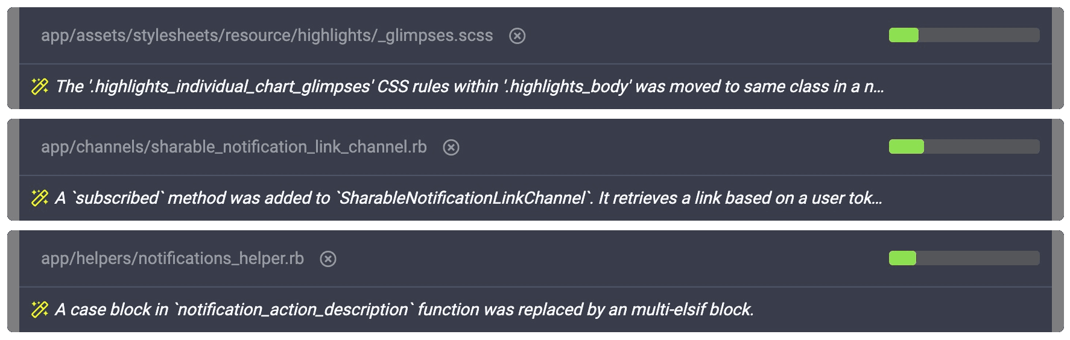Viewport: 1070px width, 340px height.
Task: Click the left gray edge of the sharable_notification_link_channel.rb card
Action: [13, 169]
